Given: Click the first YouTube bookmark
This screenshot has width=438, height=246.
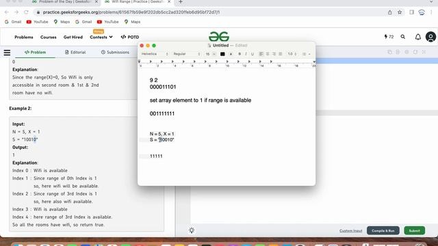Looking at the screenshot, I should coord(37,22).
